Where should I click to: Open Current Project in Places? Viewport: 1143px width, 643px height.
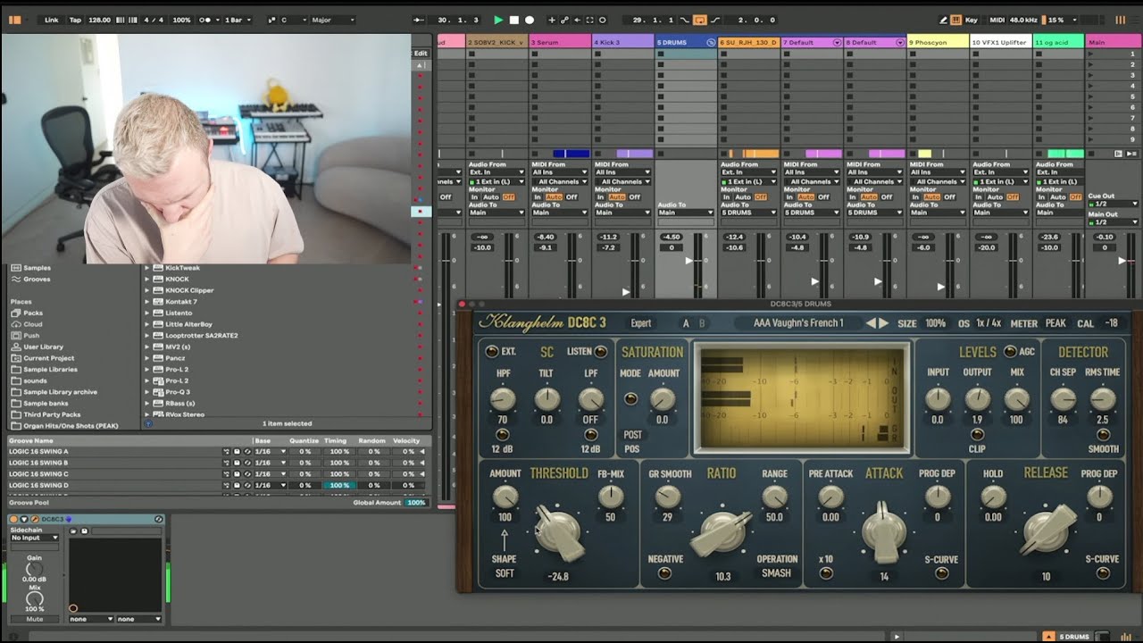49,358
